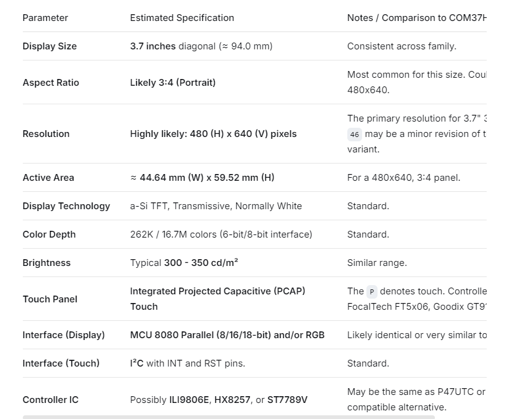The width and height of the screenshot is (512, 419).
Task: Click the 480 (H) x 640 (V) pixels text
Action: (x=243, y=134)
